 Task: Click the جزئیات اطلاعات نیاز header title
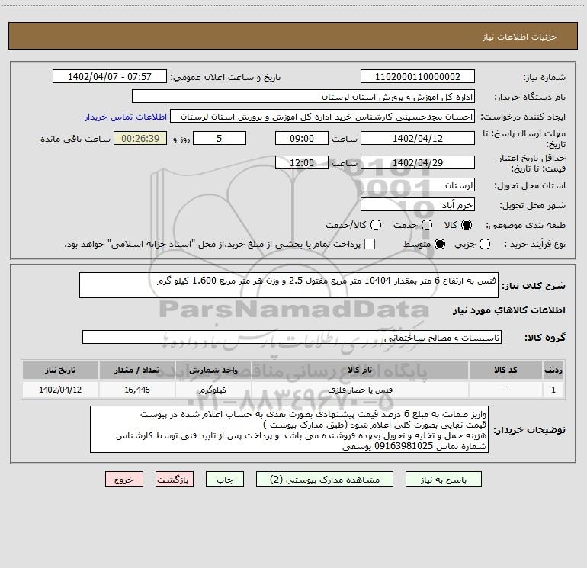(520, 37)
